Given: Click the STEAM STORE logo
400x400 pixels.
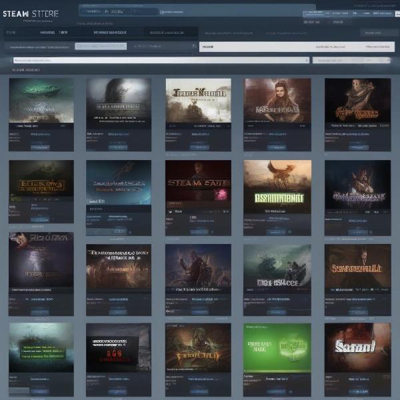Looking at the screenshot, I should 31,14.
